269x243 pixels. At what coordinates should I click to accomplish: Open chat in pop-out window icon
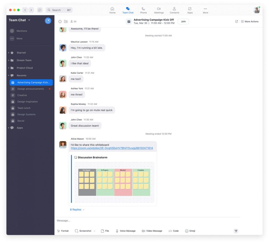236,21
